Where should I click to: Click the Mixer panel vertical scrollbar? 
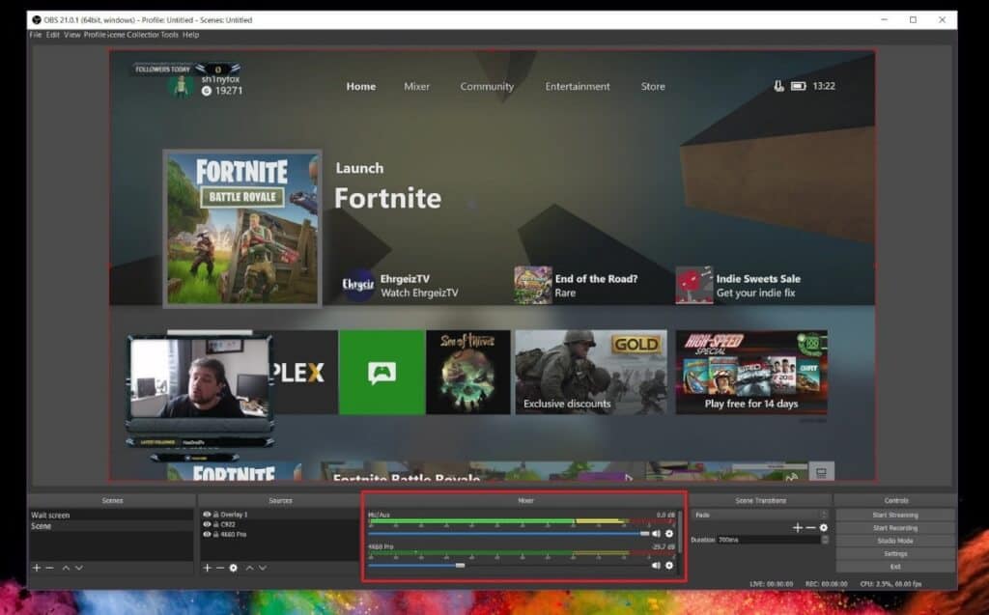(680, 532)
